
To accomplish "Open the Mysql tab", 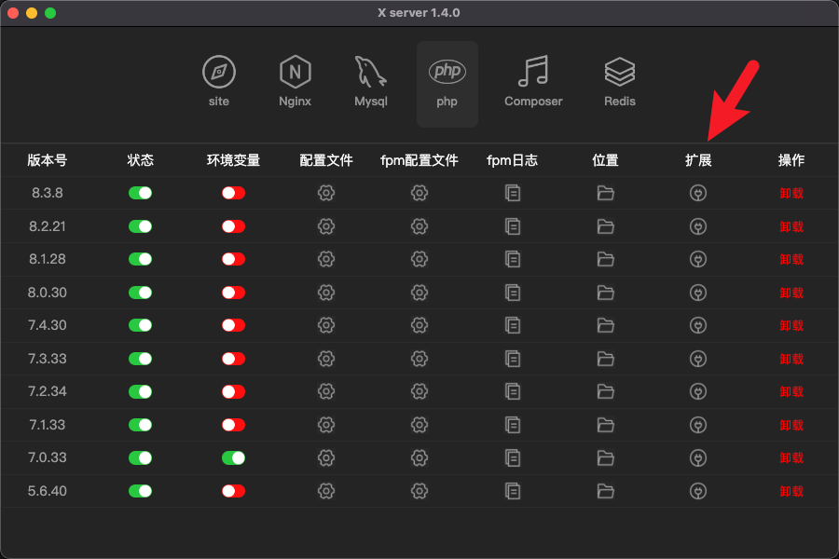I will 371,83.
